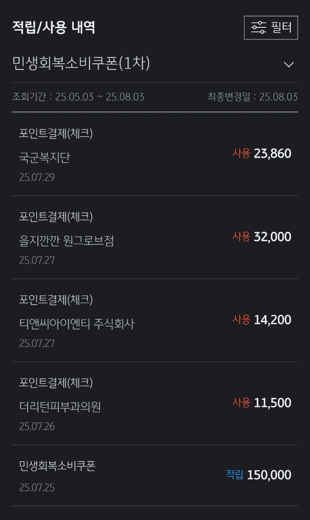Select the 티앤씨아이엔티 주식회사 transaction
The height and width of the screenshot is (520, 310).
tap(77, 324)
